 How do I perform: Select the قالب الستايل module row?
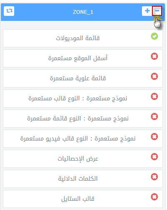83,199
